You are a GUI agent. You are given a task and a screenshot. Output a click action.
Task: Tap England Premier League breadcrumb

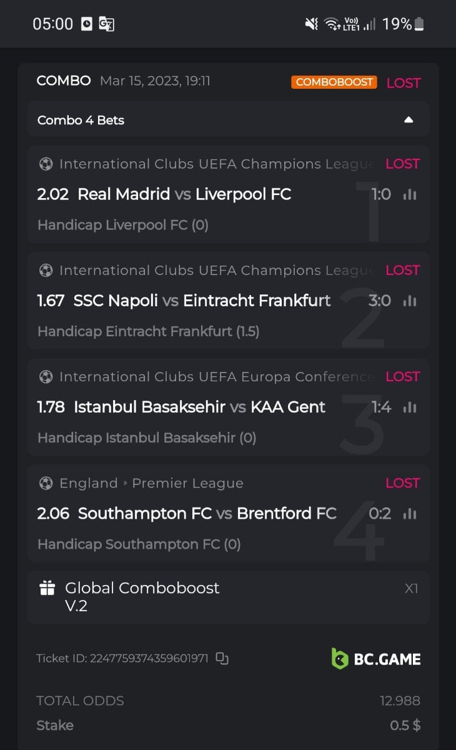(151, 483)
